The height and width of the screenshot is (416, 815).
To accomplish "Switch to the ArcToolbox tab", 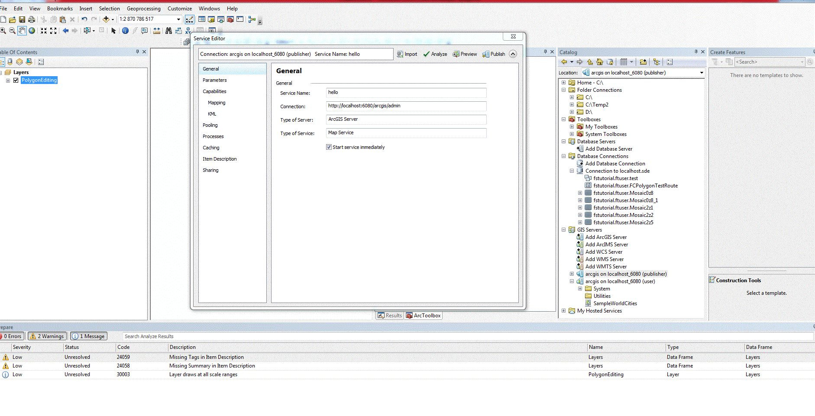I will pyautogui.click(x=423, y=316).
